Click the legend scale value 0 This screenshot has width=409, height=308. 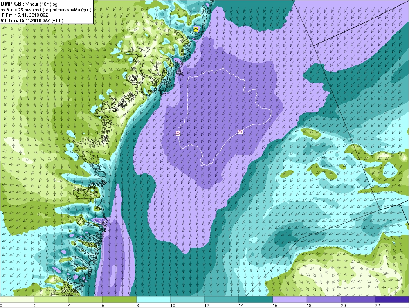[1, 306]
